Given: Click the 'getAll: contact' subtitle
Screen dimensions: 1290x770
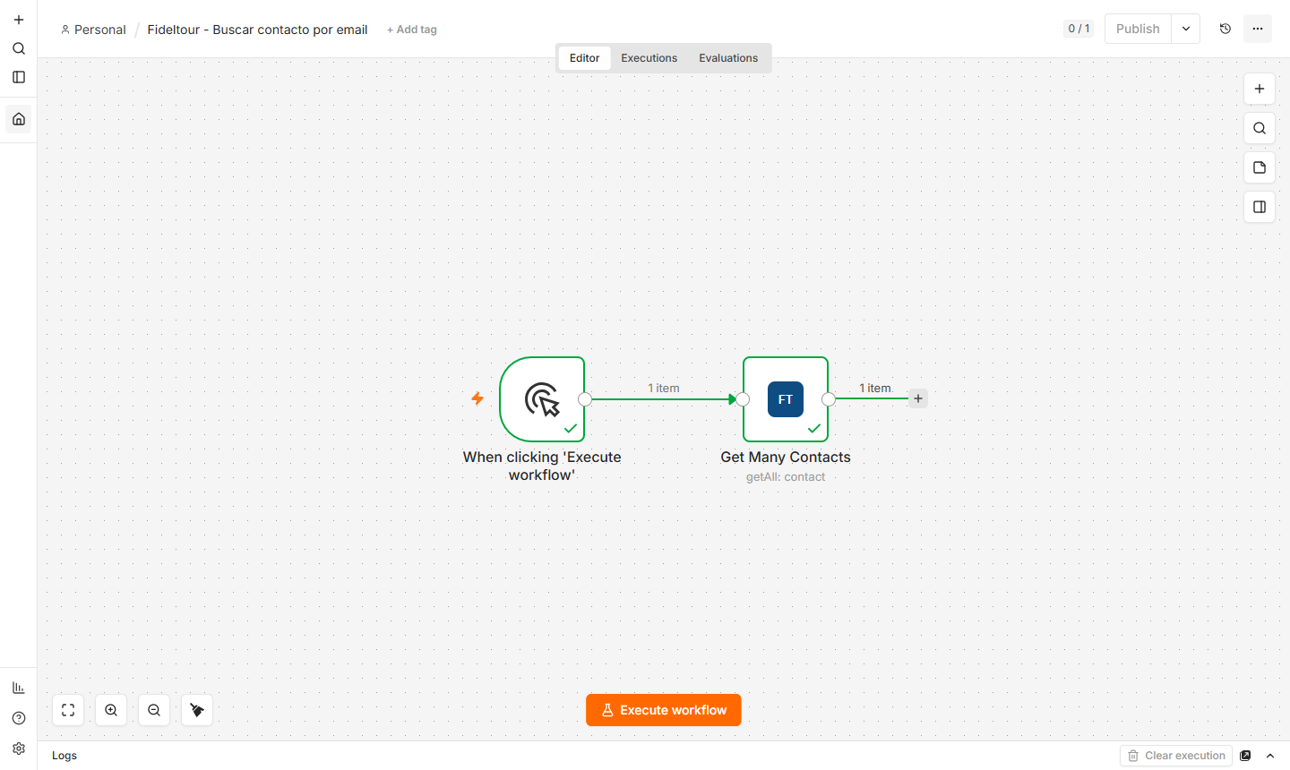Looking at the screenshot, I should click(786, 476).
